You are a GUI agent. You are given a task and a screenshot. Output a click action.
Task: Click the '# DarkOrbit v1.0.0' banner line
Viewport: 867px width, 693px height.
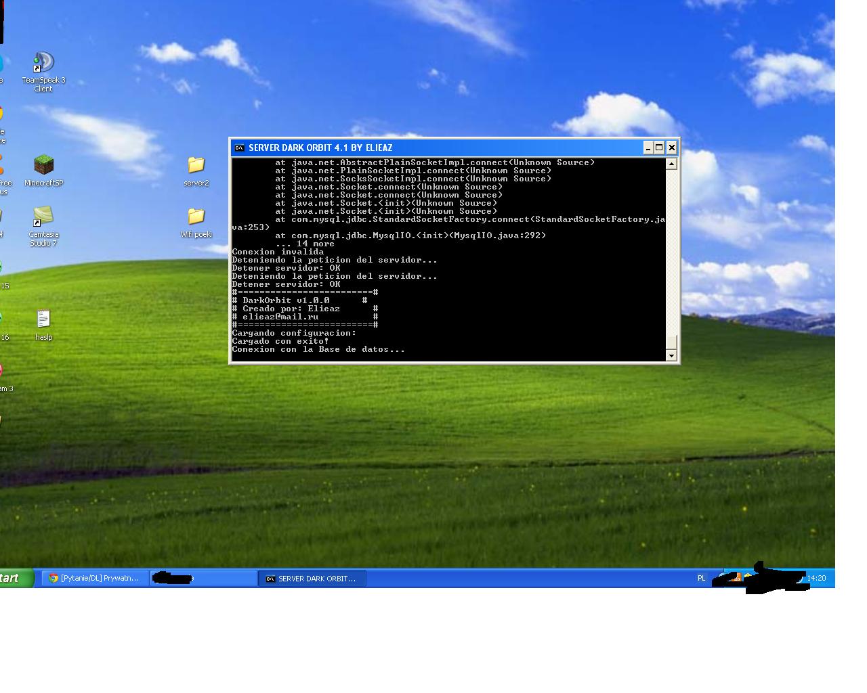[299, 300]
